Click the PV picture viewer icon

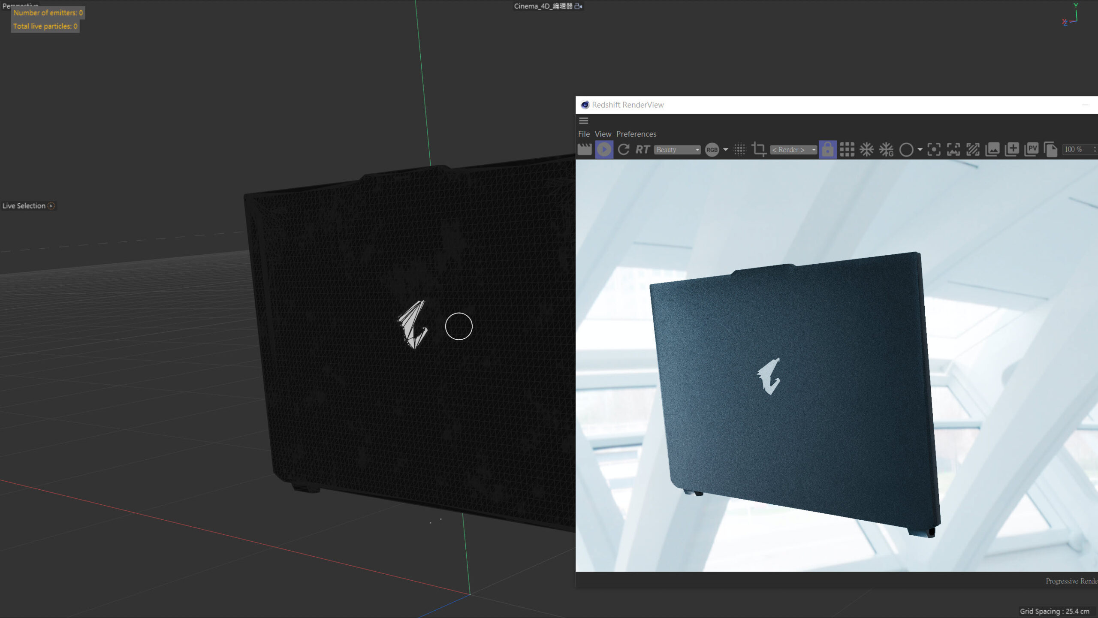pyautogui.click(x=1031, y=149)
